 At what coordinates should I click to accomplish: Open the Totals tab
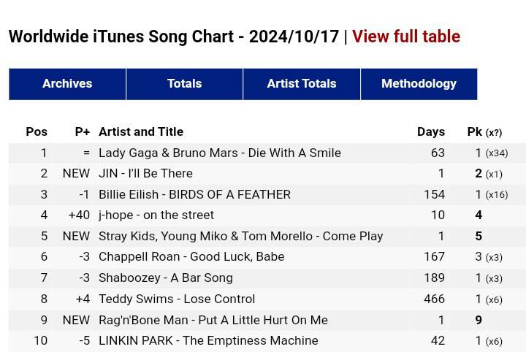click(x=184, y=84)
